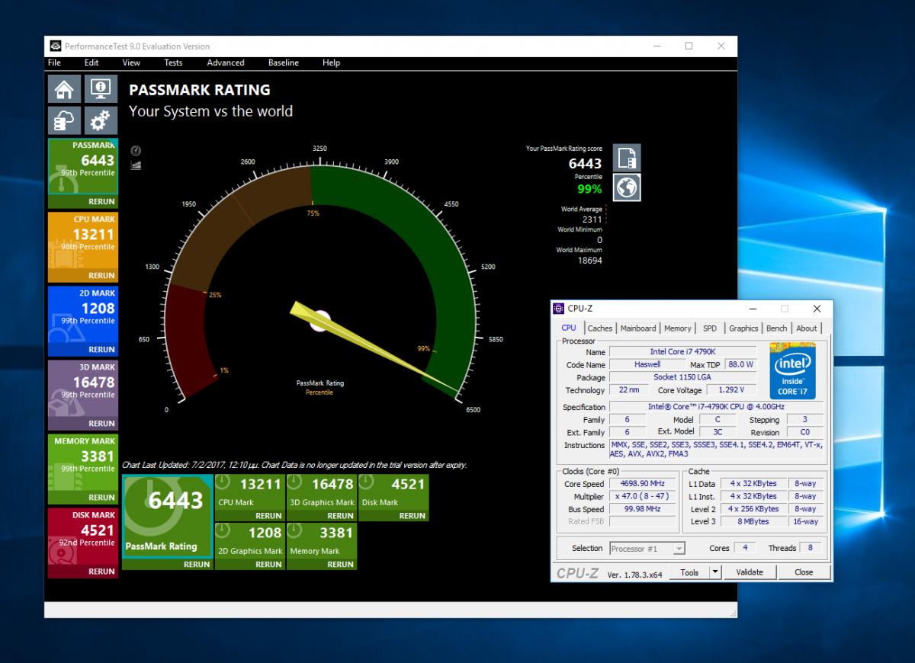The width and height of the screenshot is (915, 663).
Task: Click the Threads value 8 in CPU-Z
Action: 810,548
